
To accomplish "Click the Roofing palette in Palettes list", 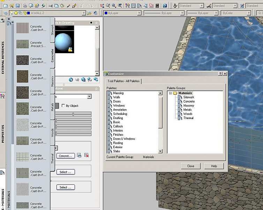I will tap(118, 143).
